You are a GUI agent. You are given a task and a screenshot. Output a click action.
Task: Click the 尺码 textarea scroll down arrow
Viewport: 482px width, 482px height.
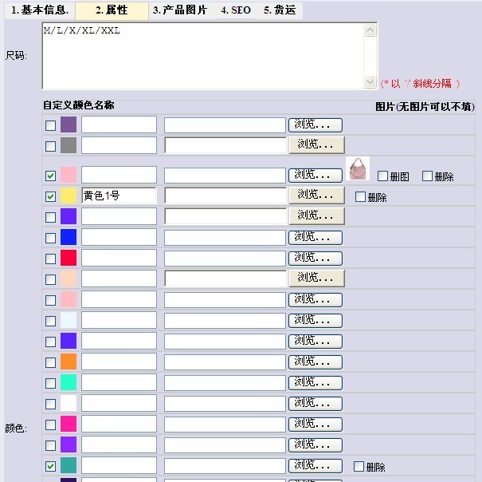coord(370,82)
